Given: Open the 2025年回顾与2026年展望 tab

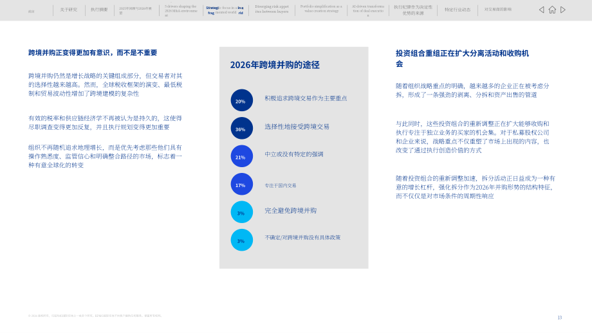Looking at the screenshot, I should 136,10.
